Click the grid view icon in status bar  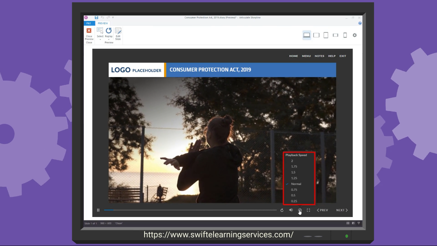pos(348,223)
